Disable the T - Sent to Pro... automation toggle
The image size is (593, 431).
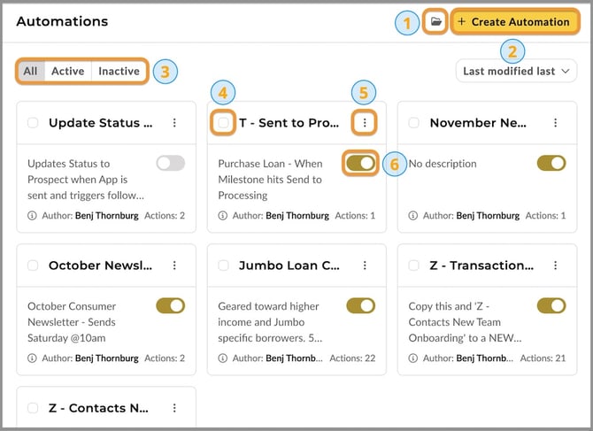pyautogui.click(x=361, y=164)
